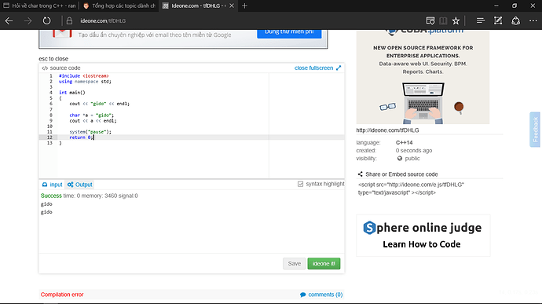Toggle the syntax highlight checkbox

pyautogui.click(x=300, y=184)
